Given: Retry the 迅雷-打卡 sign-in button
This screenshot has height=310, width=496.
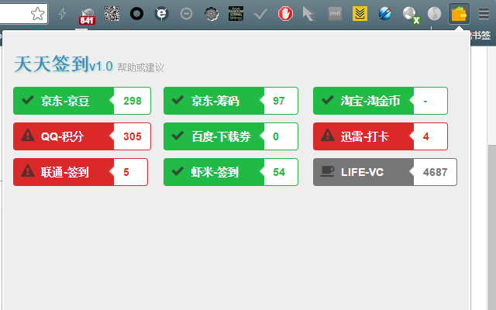Looking at the screenshot, I should (x=363, y=136).
